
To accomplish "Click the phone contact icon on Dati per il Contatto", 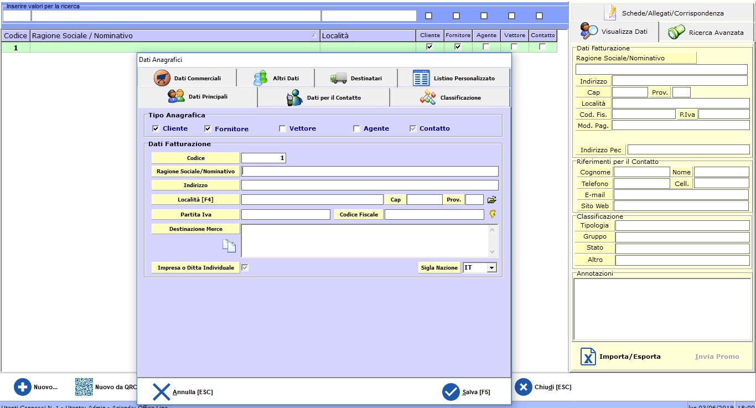I will (294, 97).
